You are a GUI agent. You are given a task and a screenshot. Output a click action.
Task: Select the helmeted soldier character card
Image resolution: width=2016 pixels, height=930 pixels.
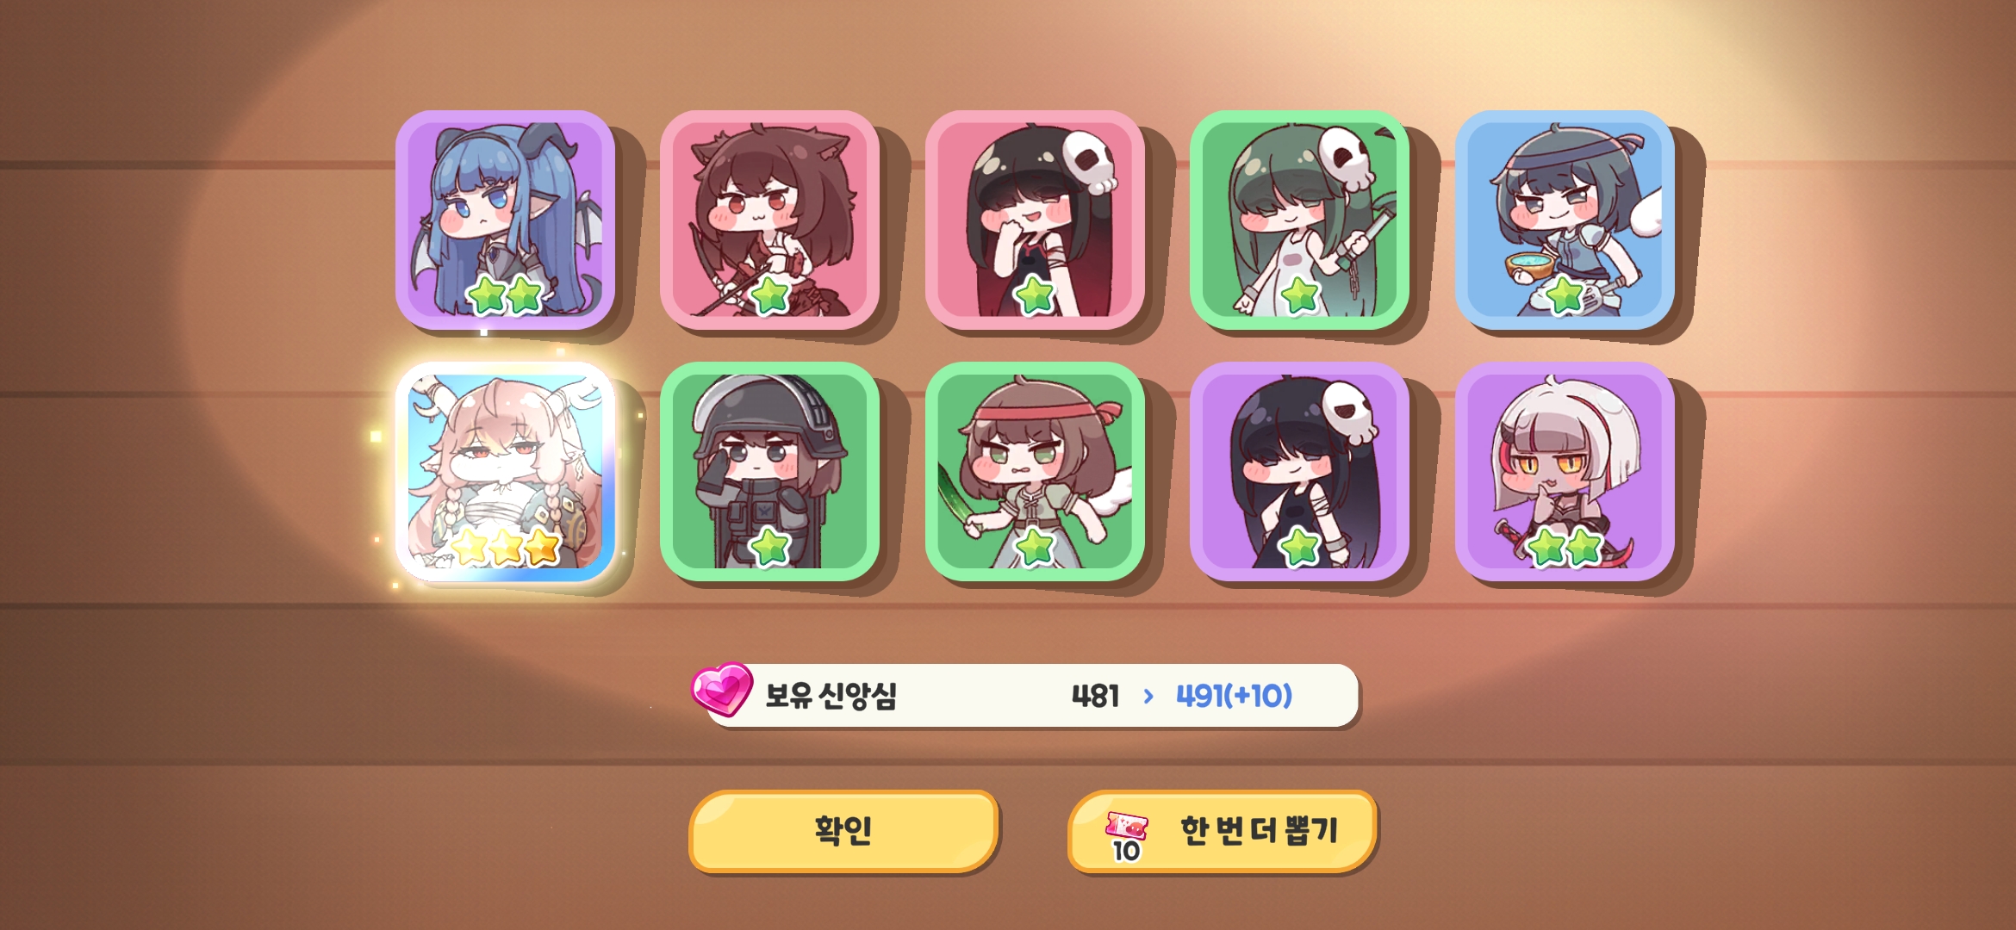pos(770,472)
